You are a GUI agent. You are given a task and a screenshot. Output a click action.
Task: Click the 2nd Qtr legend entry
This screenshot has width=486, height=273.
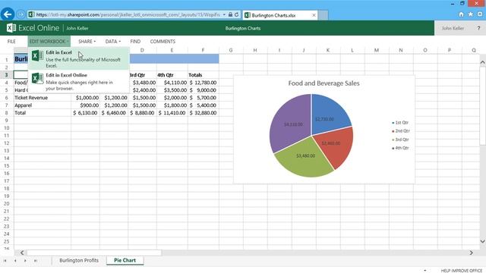coord(401,131)
